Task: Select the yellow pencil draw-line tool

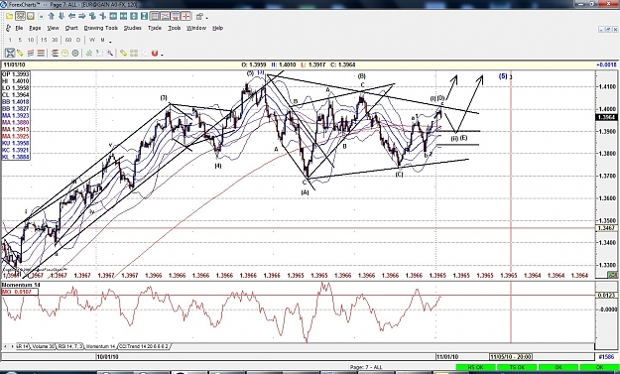Action: click(x=20, y=53)
